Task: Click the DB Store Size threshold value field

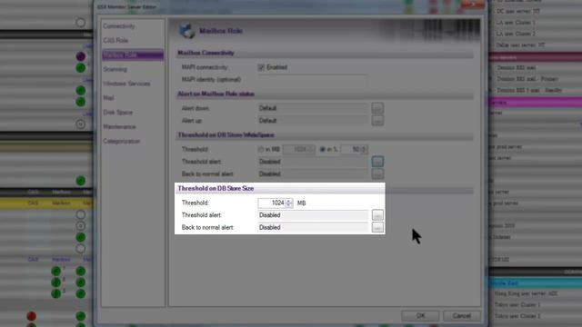Action: [272, 203]
